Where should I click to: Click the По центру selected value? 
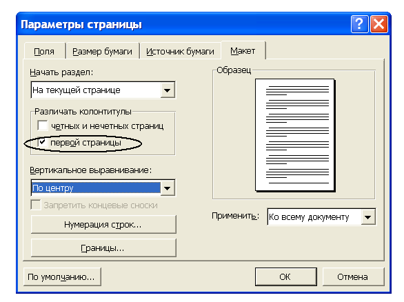click(x=96, y=188)
